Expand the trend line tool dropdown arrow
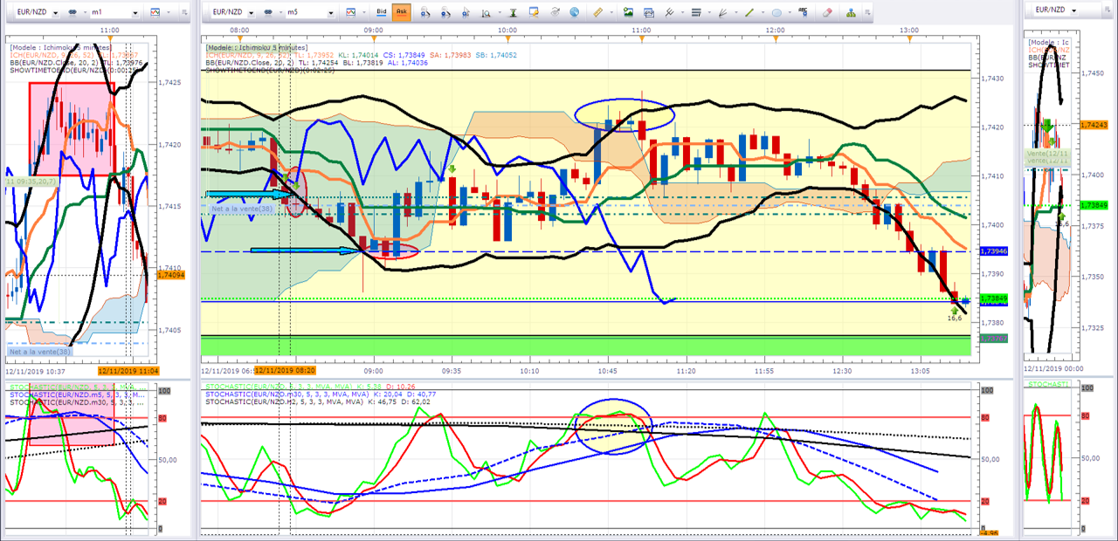 (763, 12)
